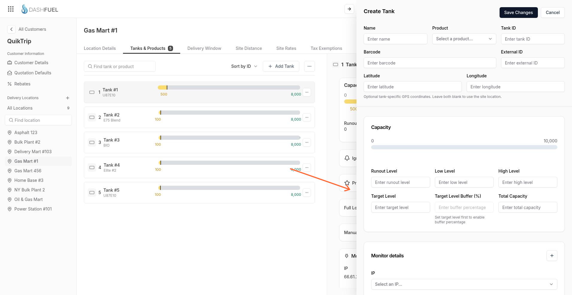
Task: Click Runout Level field
Action: tap(400, 182)
